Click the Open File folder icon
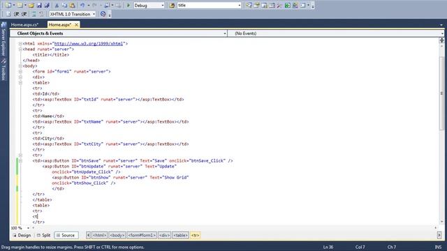 31,6
